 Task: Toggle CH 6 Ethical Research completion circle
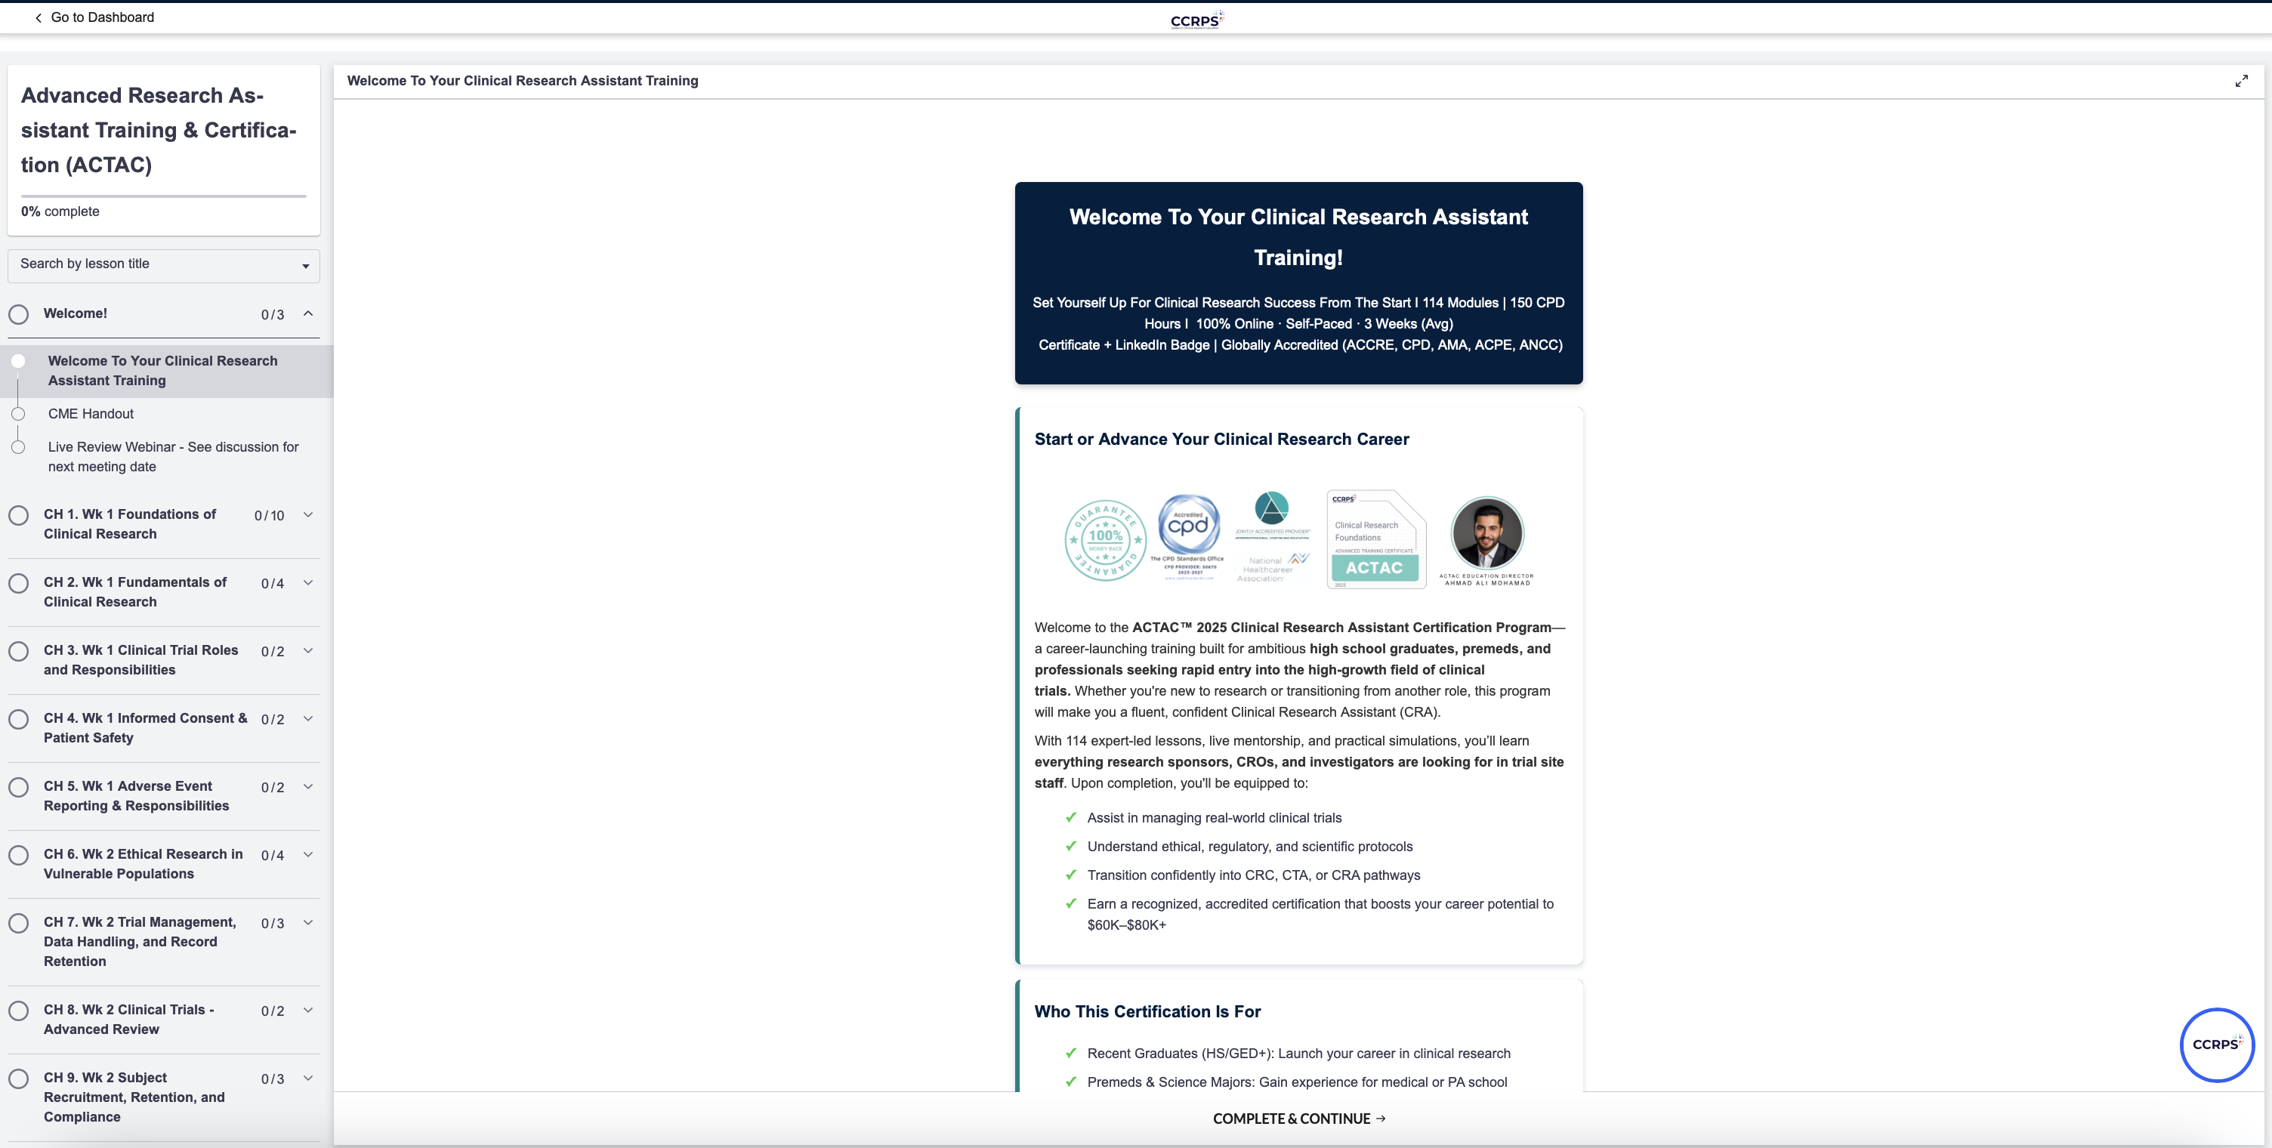19,854
